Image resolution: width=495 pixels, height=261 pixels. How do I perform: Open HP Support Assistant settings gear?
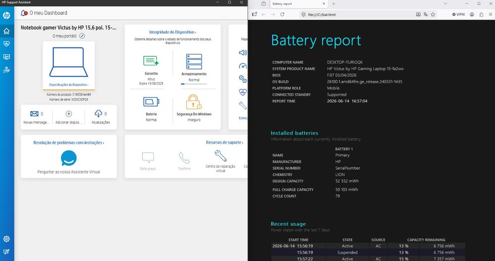pyautogui.click(x=6, y=239)
